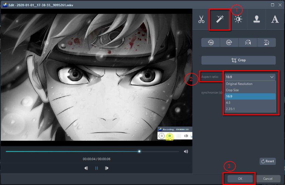This screenshot has height=185, width=285.
Task: Click the green stop button in recording overlay
Action: click(x=170, y=136)
